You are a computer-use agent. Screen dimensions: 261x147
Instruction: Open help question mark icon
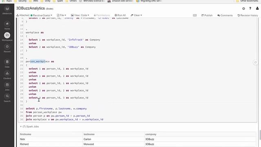(250, 8)
